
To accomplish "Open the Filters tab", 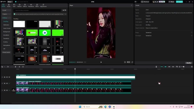I will point(37,5).
